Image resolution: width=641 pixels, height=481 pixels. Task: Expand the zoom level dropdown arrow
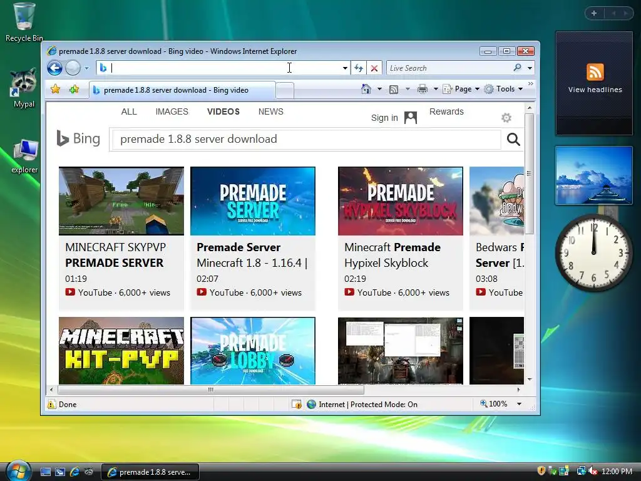coord(519,404)
